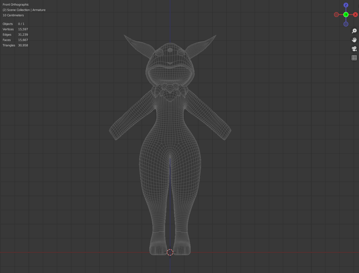
Task: Click the negative Z axis gizmo circle
Action: coord(346,24)
